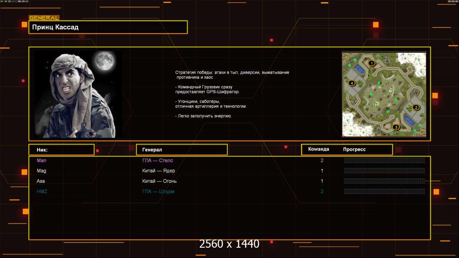Select the 'Генерал' column header

pyautogui.click(x=181, y=150)
